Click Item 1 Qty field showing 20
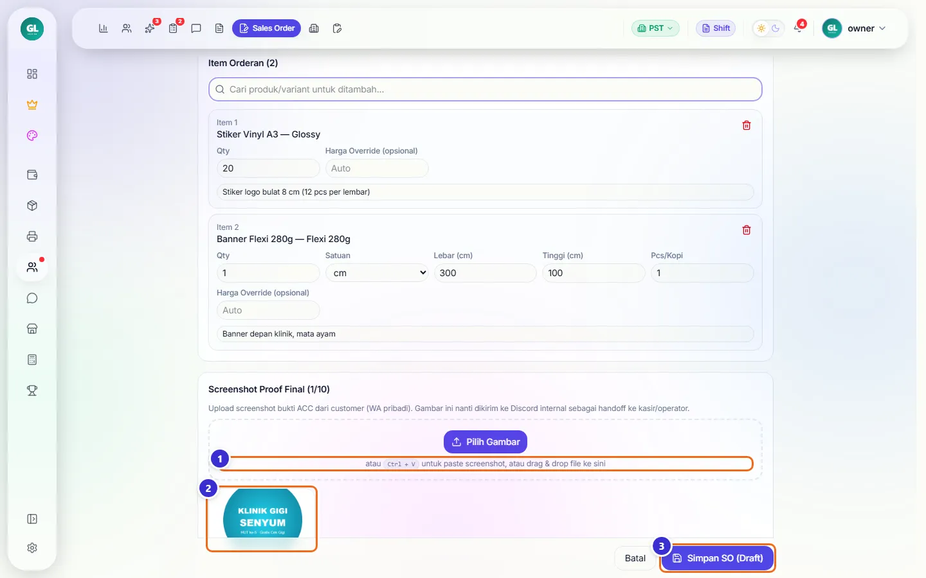926x578 pixels. 268,168
